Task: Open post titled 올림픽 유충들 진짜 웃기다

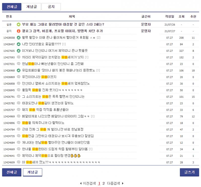Action: (x=52, y=90)
